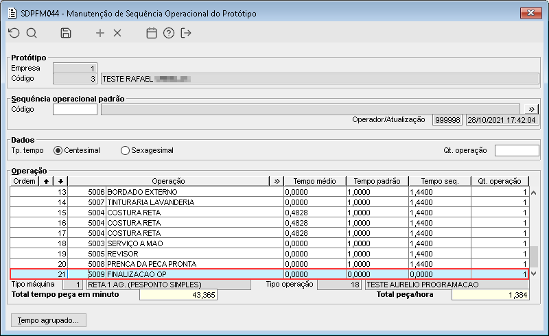Select the FINALIZACAO OP row
This screenshot has width=549, height=336.
(x=269, y=274)
